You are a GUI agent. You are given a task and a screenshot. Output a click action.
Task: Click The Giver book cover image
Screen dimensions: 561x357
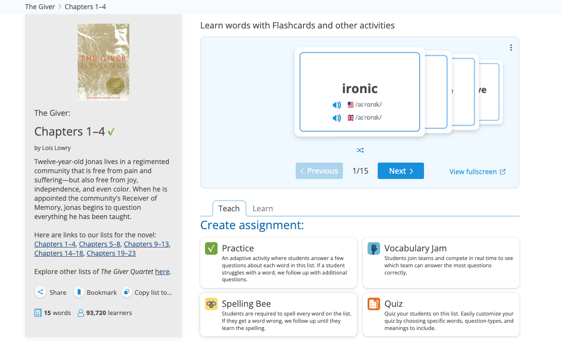coord(103,62)
